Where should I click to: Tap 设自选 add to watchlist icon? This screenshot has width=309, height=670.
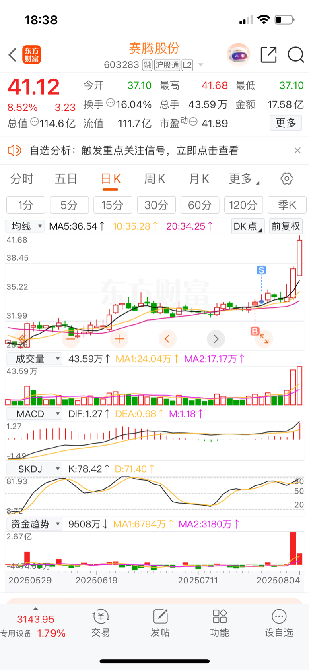point(279,623)
